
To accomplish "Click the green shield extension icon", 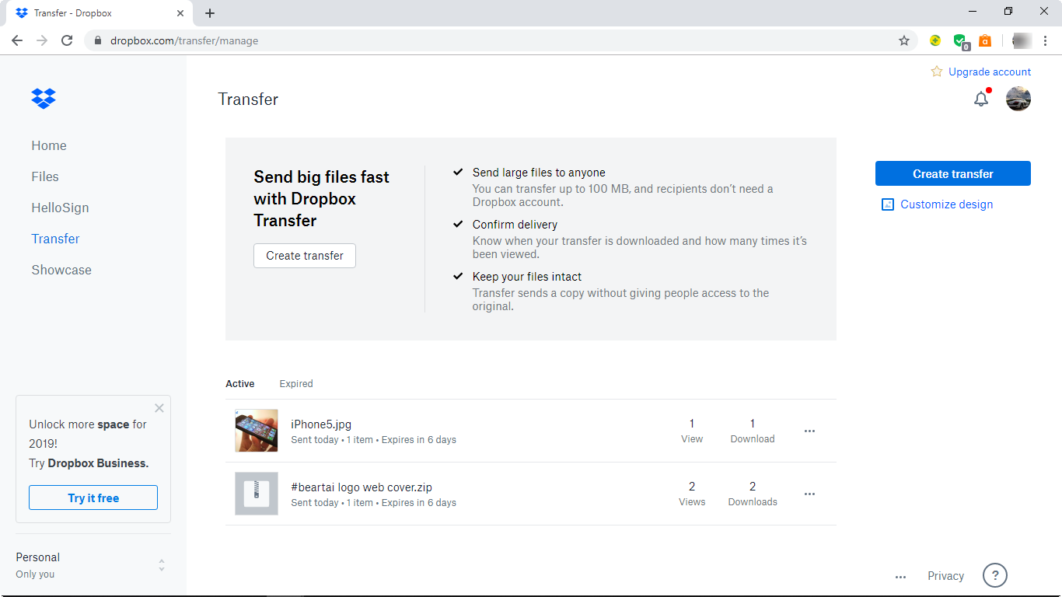I will point(960,41).
